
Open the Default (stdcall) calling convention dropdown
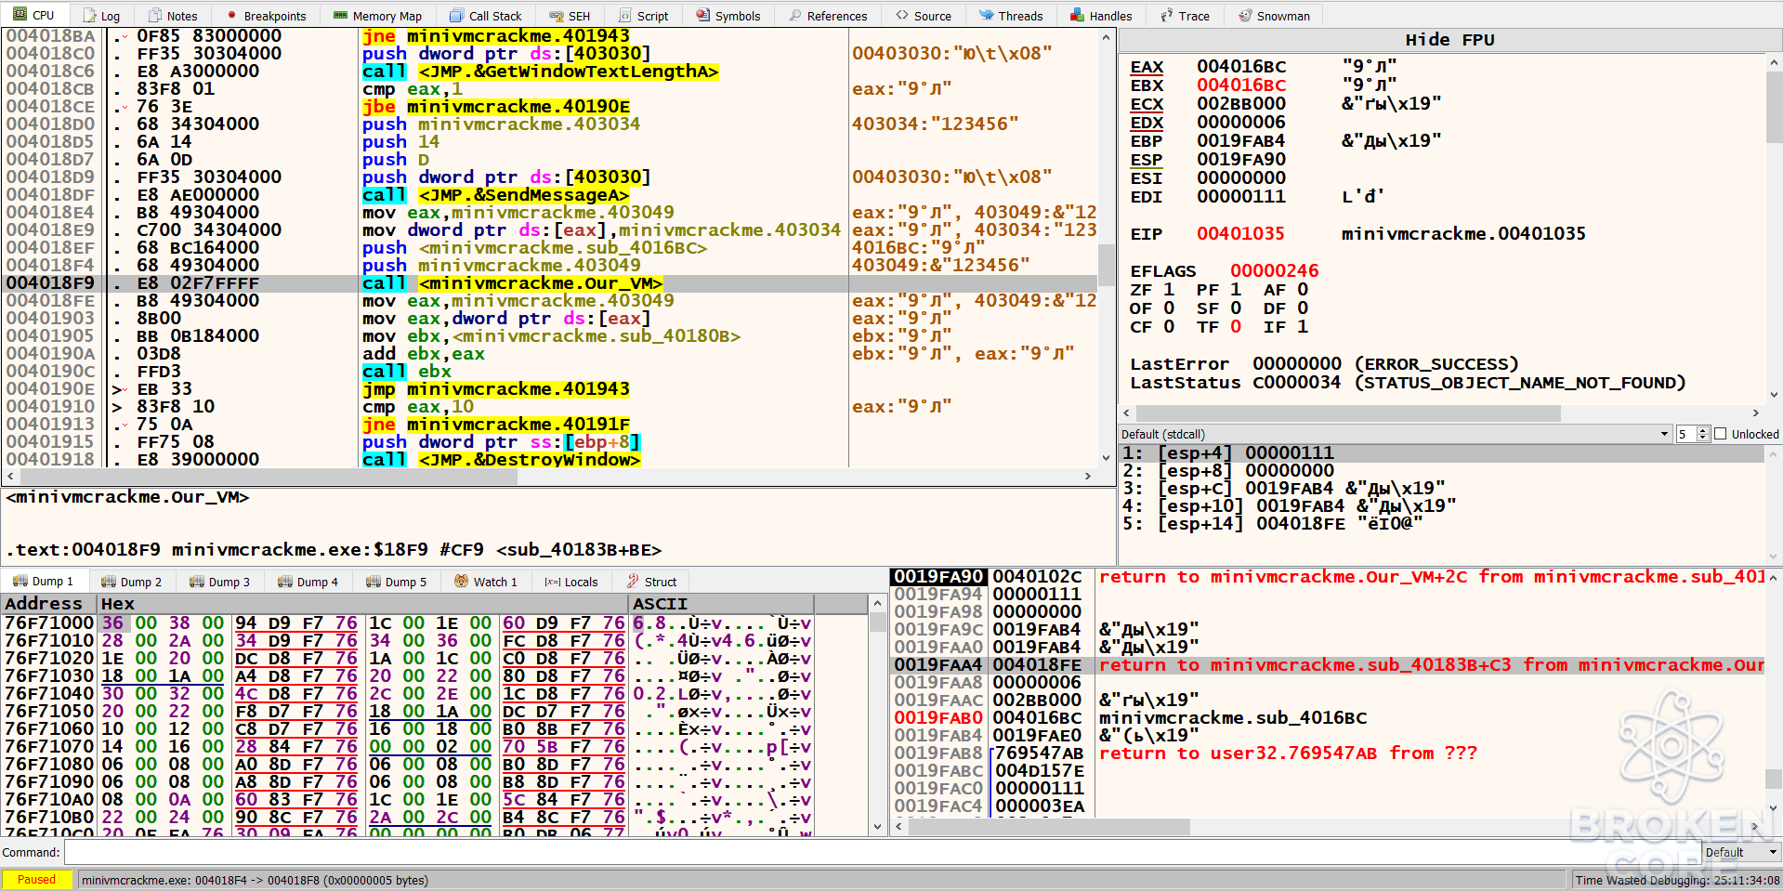point(1396,434)
